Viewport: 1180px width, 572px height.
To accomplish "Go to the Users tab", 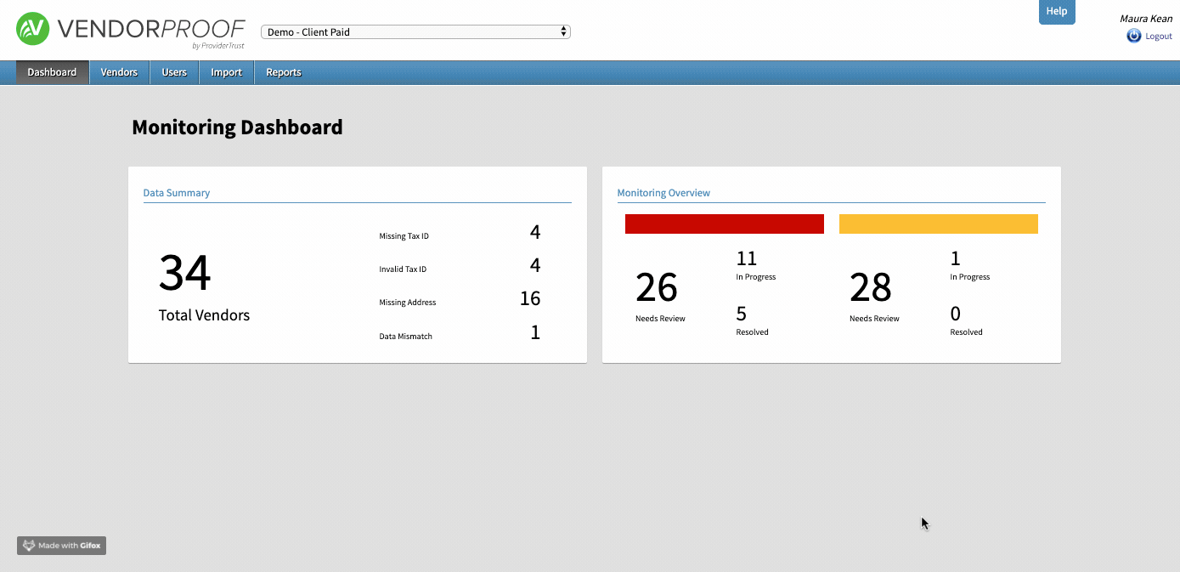I will click(174, 72).
